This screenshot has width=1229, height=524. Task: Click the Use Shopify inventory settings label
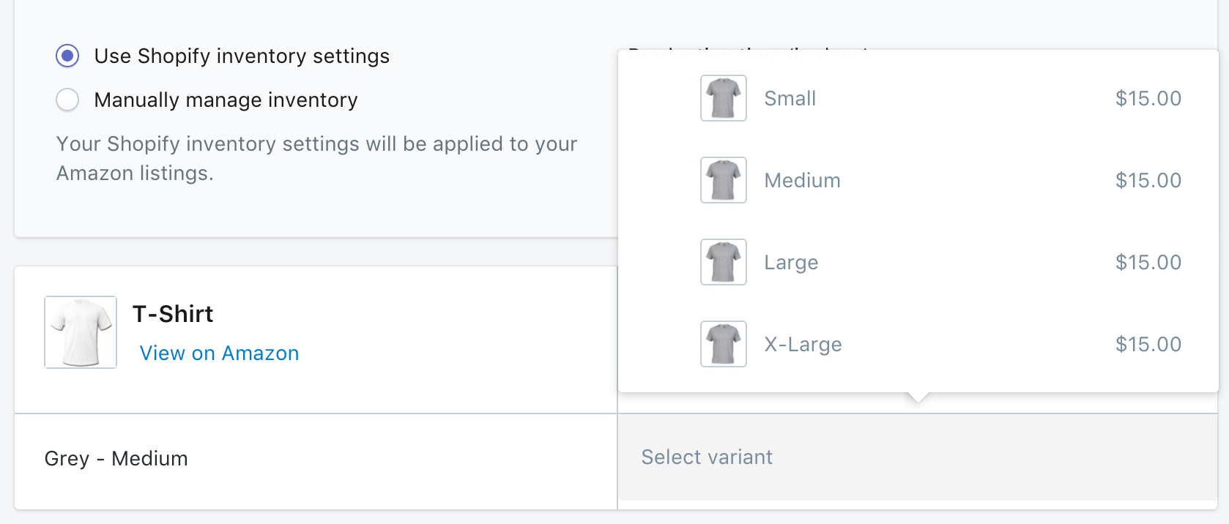[242, 56]
